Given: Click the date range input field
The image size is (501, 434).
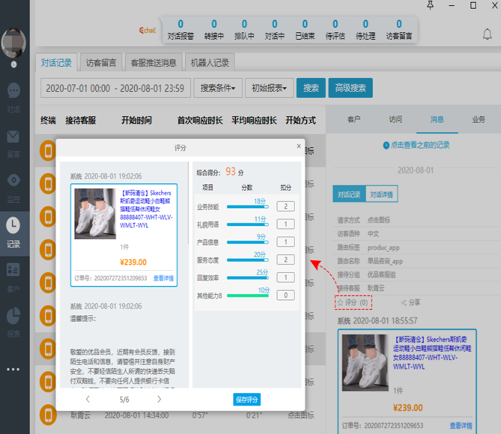Looking at the screenshot, I should [116, 88].
